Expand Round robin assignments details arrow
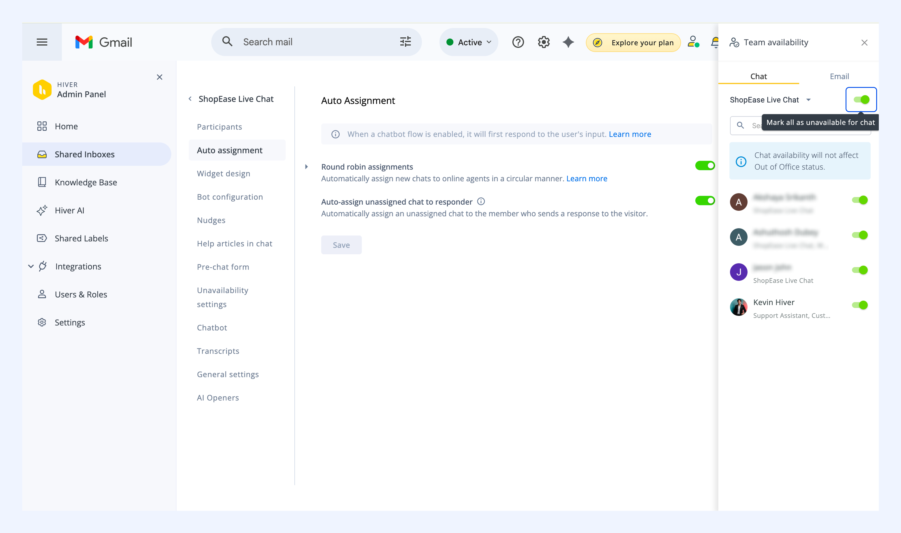This screenshot has width=901, height=533. (x=306, y=167)
